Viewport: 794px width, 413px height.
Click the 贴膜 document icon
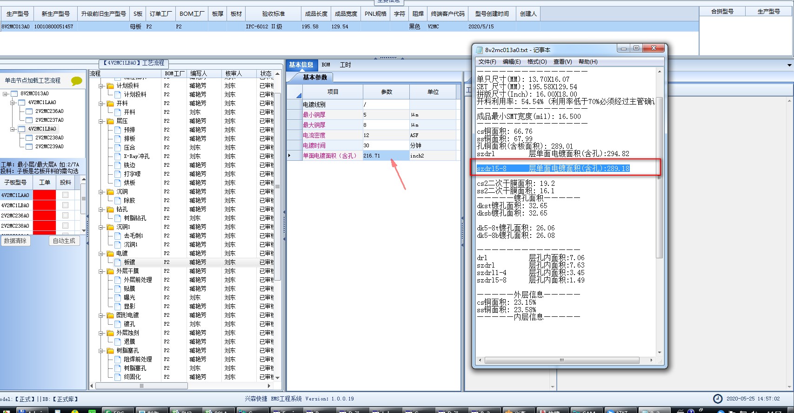click(118, 289)
